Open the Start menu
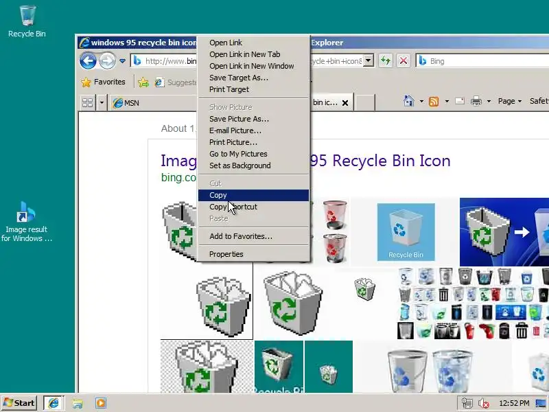Viewport: 549px width, 412px height. [19, 403]
